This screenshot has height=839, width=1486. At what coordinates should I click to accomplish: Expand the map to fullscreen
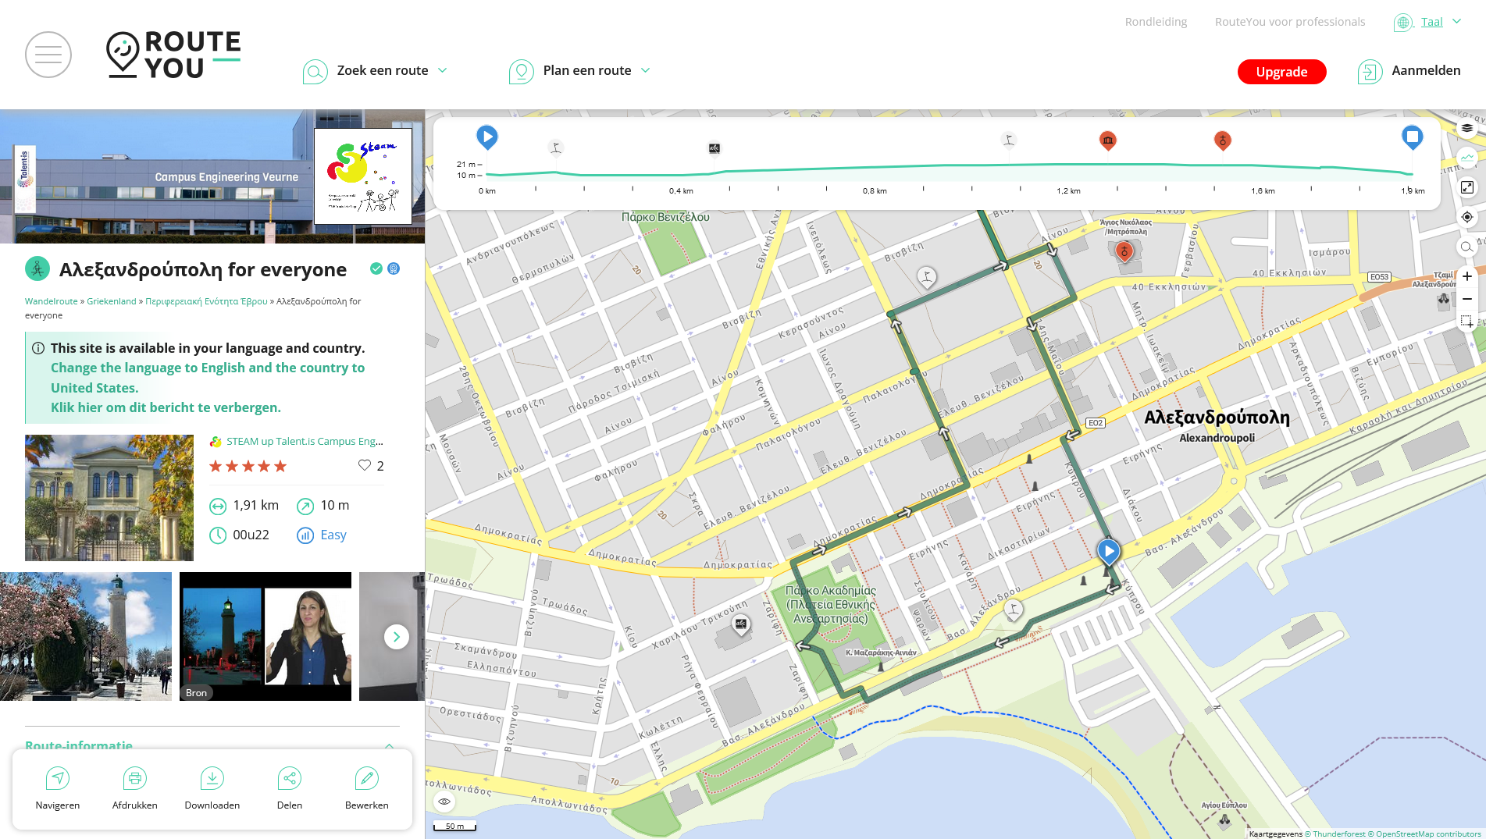coord(1467,187)
